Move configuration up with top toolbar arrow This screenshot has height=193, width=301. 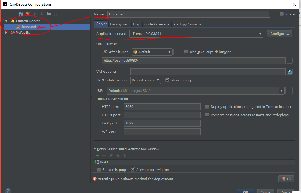click(35, 14)
